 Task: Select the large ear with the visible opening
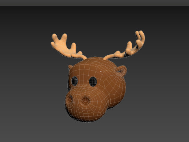(120, 71)
